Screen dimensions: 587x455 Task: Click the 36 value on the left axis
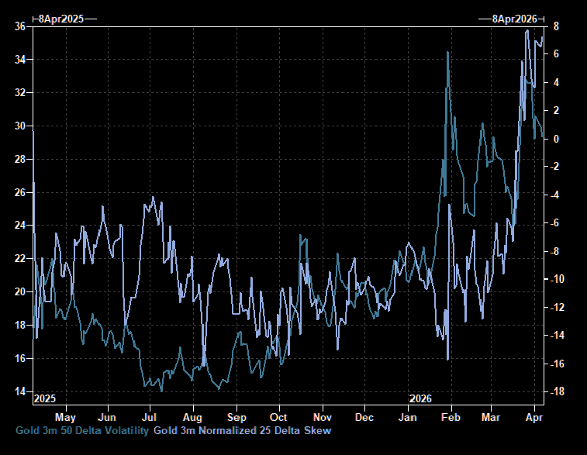20,26
